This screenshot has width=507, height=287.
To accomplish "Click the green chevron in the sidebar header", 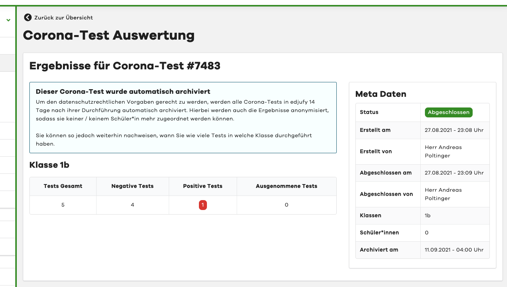I will (8, 19).
